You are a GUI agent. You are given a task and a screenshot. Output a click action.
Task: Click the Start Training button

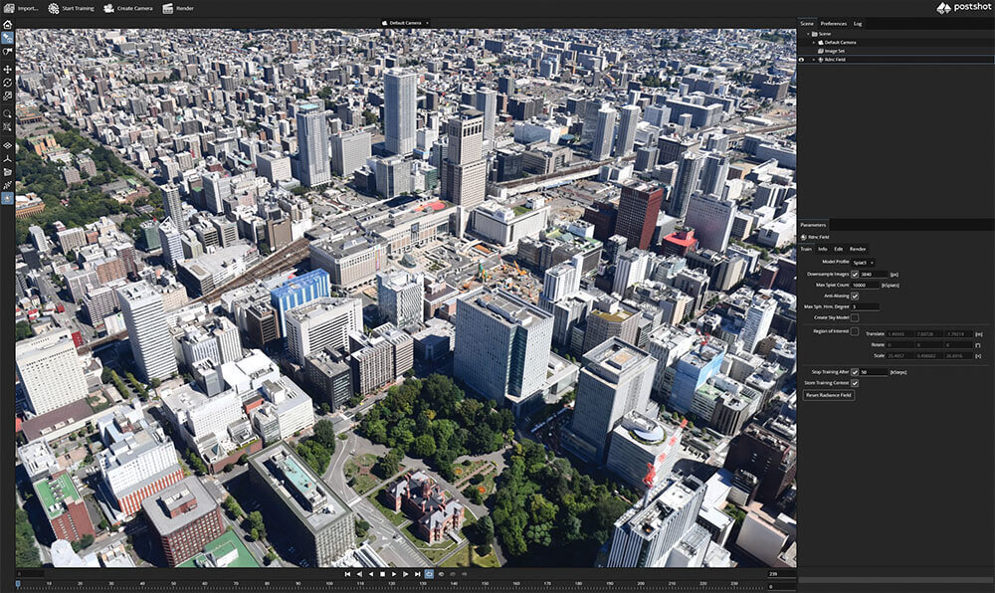72,8
